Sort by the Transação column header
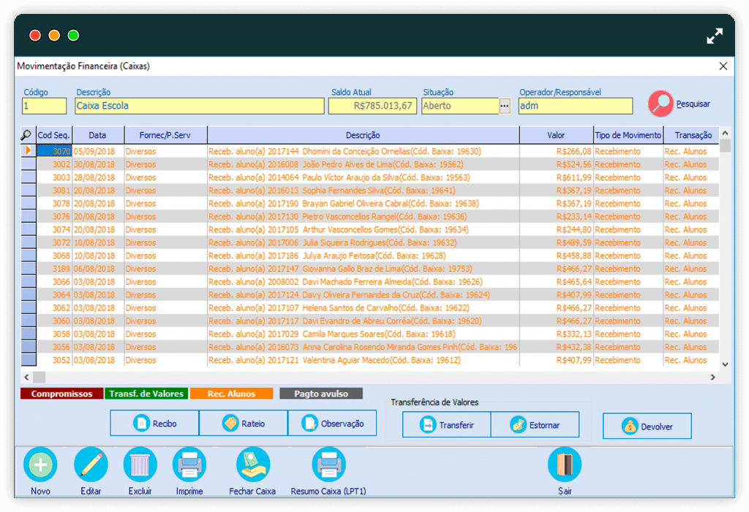This screenshot has width=749, height=512. click(692, 136)
